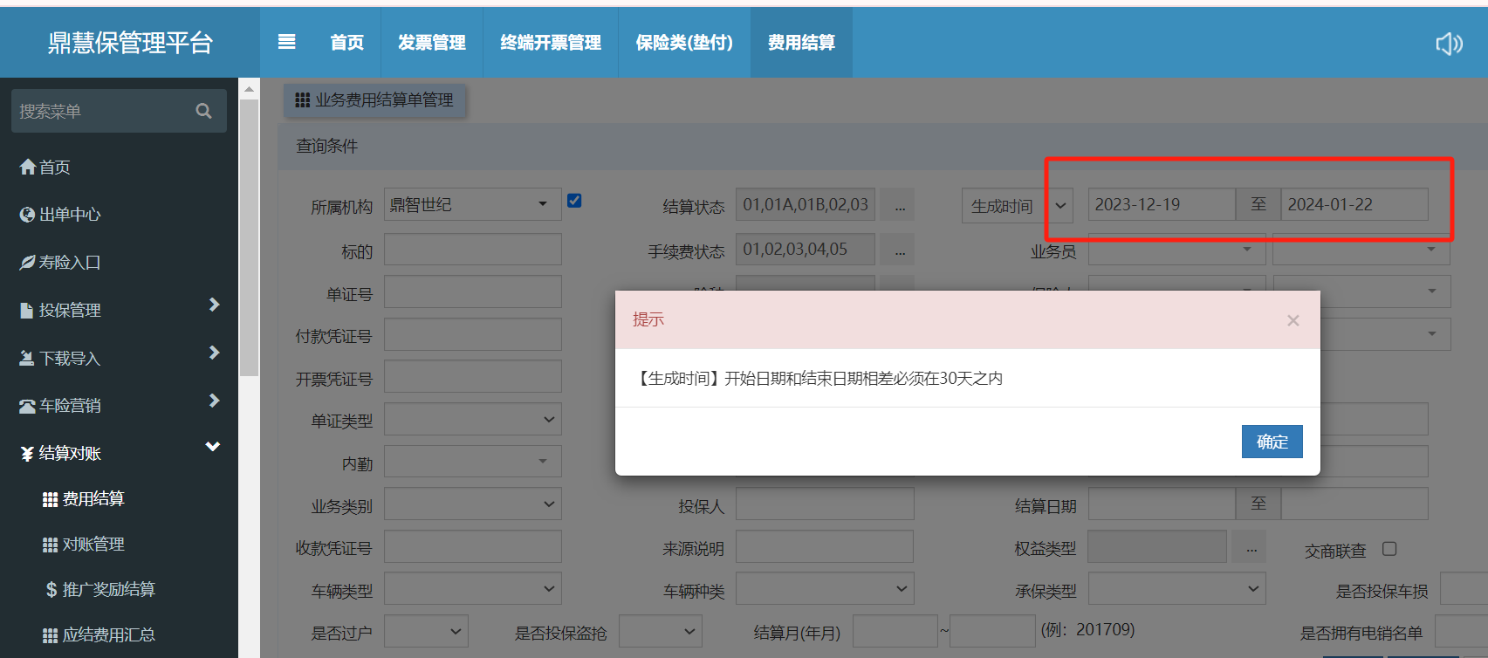This screenshot has height=658, width=1488.
Task: Expand the 下载导入 sidebar menu arrow
Action: point(214,353)
